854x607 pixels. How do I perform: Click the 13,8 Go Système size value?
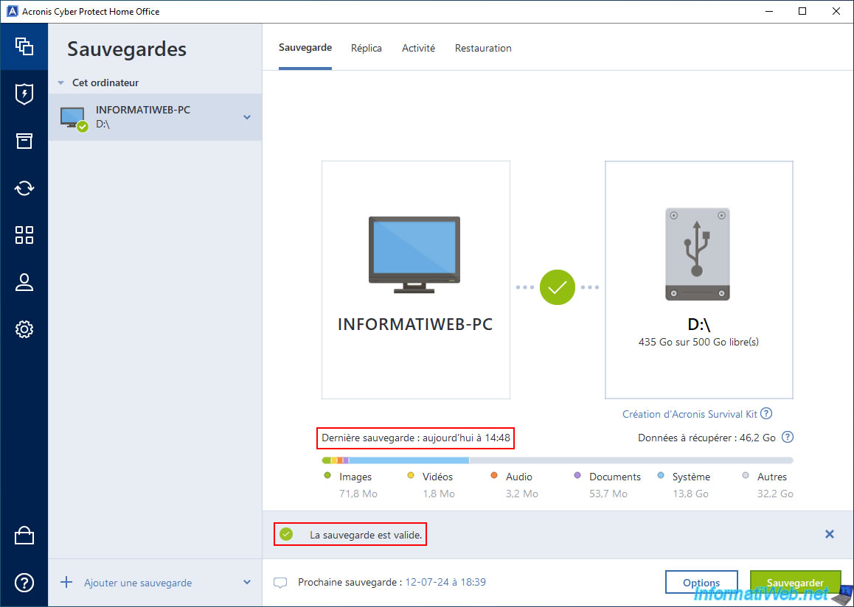tap(690, 494)
